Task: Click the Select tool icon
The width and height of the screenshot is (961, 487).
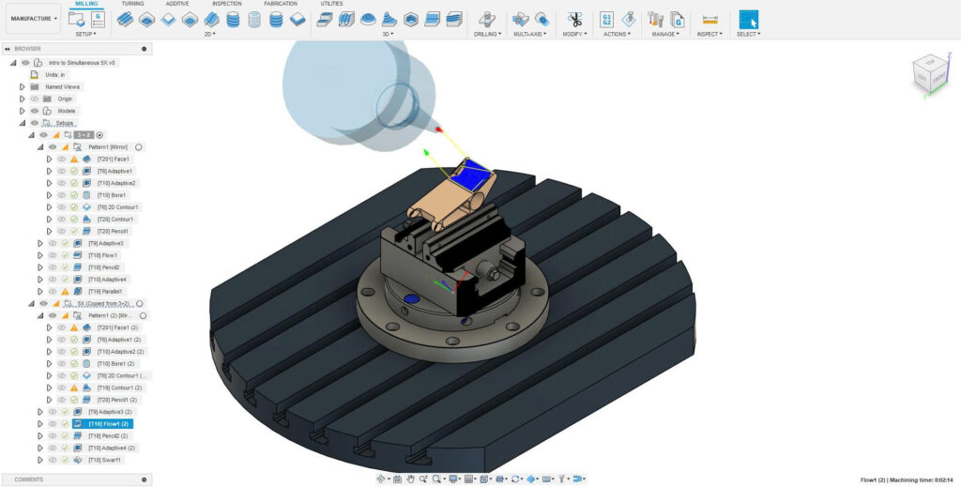Action: coord(748,20)
